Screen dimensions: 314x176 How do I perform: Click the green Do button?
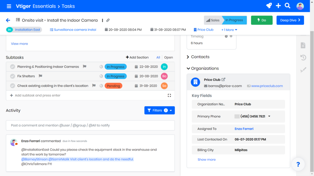(x=262, y=20)
